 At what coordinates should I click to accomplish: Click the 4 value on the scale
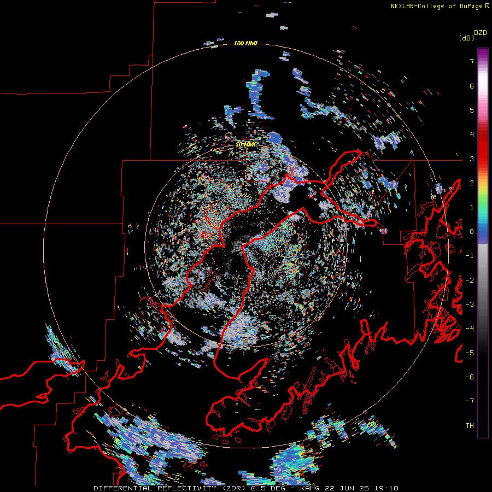click(472, 134)
